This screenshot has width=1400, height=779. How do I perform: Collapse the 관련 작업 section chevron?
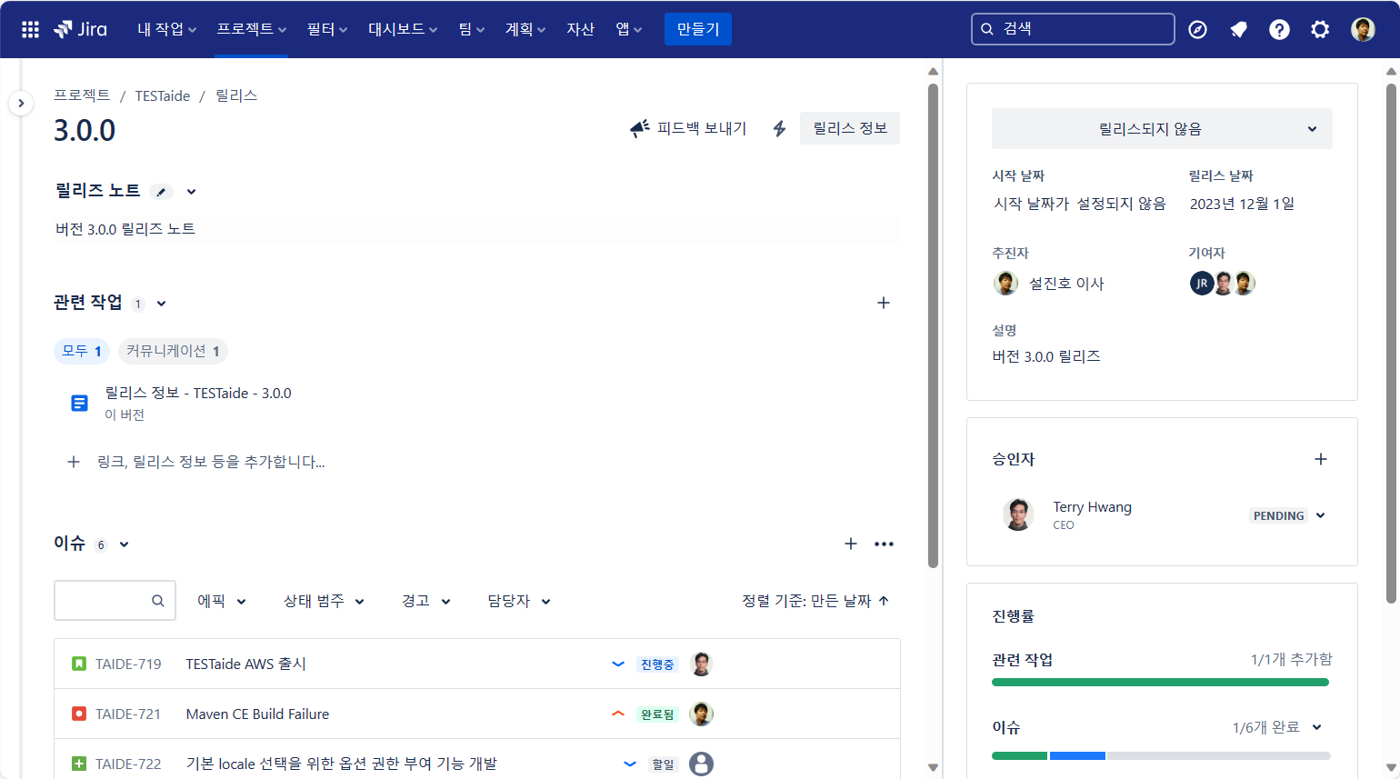point(161,304)
